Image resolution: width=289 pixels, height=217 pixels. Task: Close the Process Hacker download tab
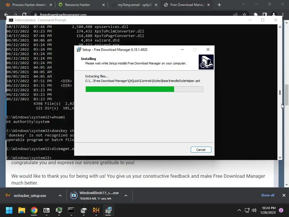[x=51, y=5]
